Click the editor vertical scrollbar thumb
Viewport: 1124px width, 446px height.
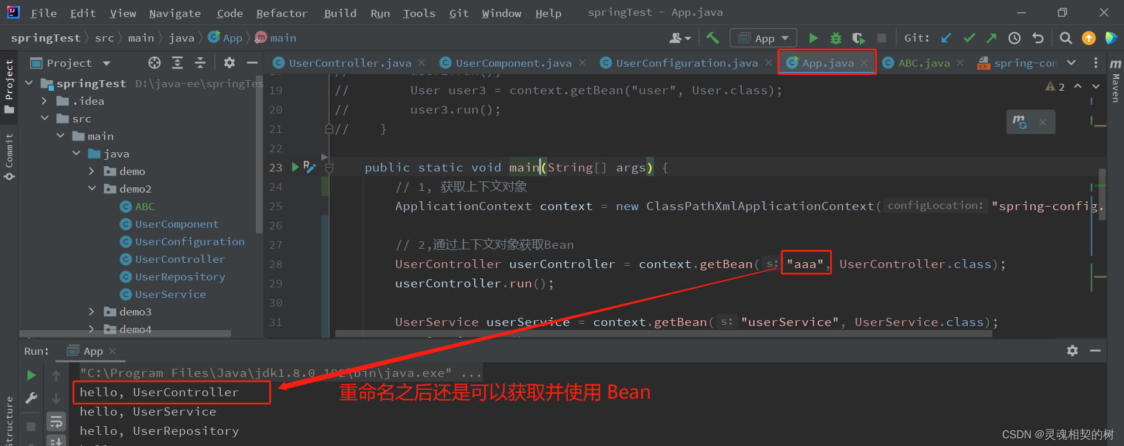(1102, 193)
